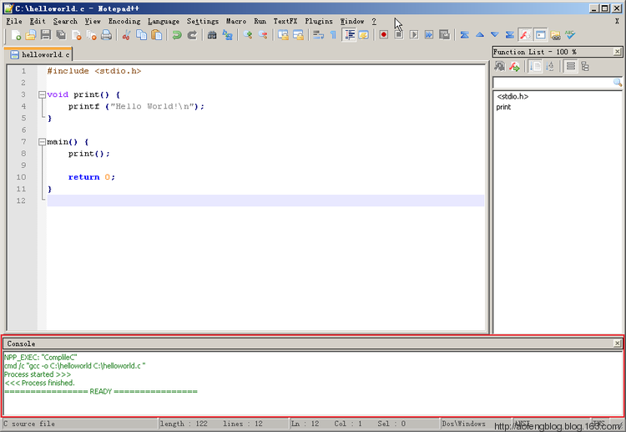Open Find with the binoculars icon
Viewport: 626px width, 432px height.
(212, 35)
